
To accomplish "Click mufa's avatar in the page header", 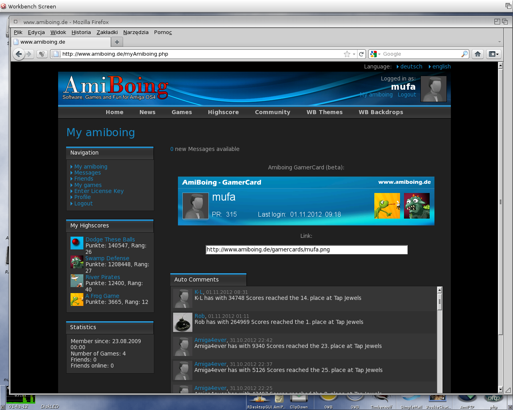I will click(x=434, y=89).
